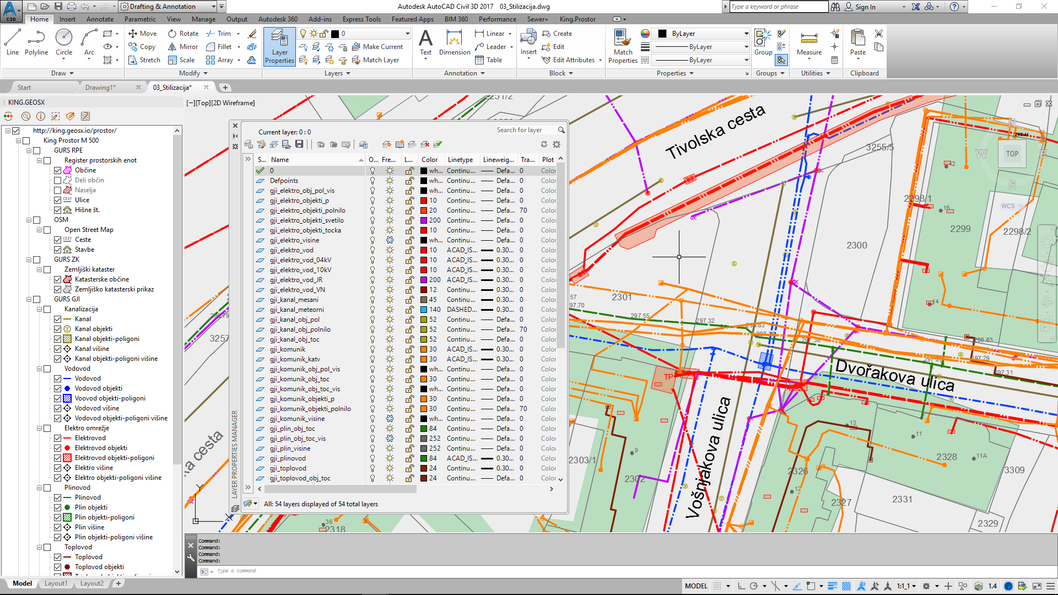Collapse the Elektro omrežje tree node
The width and height of the screenshot is (1058, 595).
tap(40, 428)
